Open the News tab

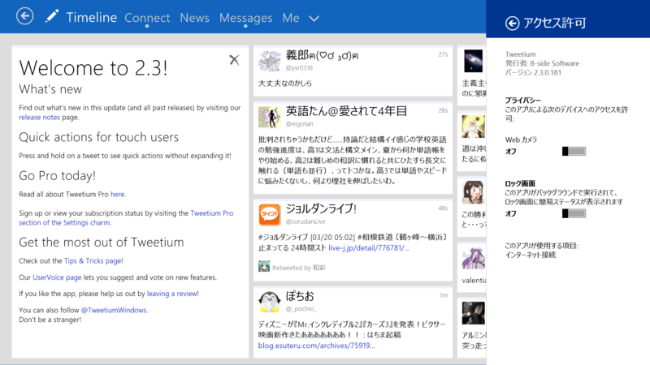click(194, 18)
